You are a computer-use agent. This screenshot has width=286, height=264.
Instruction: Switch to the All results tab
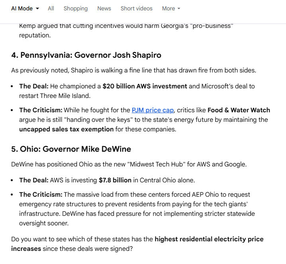tap(51, 8)
